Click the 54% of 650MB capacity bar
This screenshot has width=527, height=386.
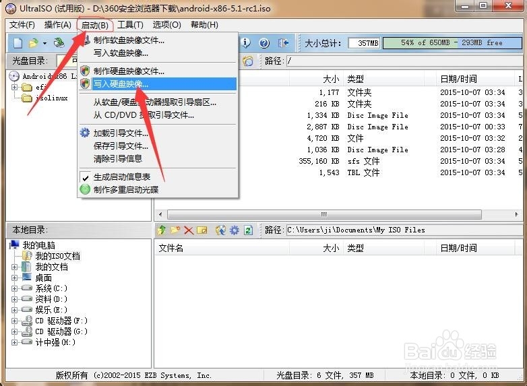click(452, 43)
